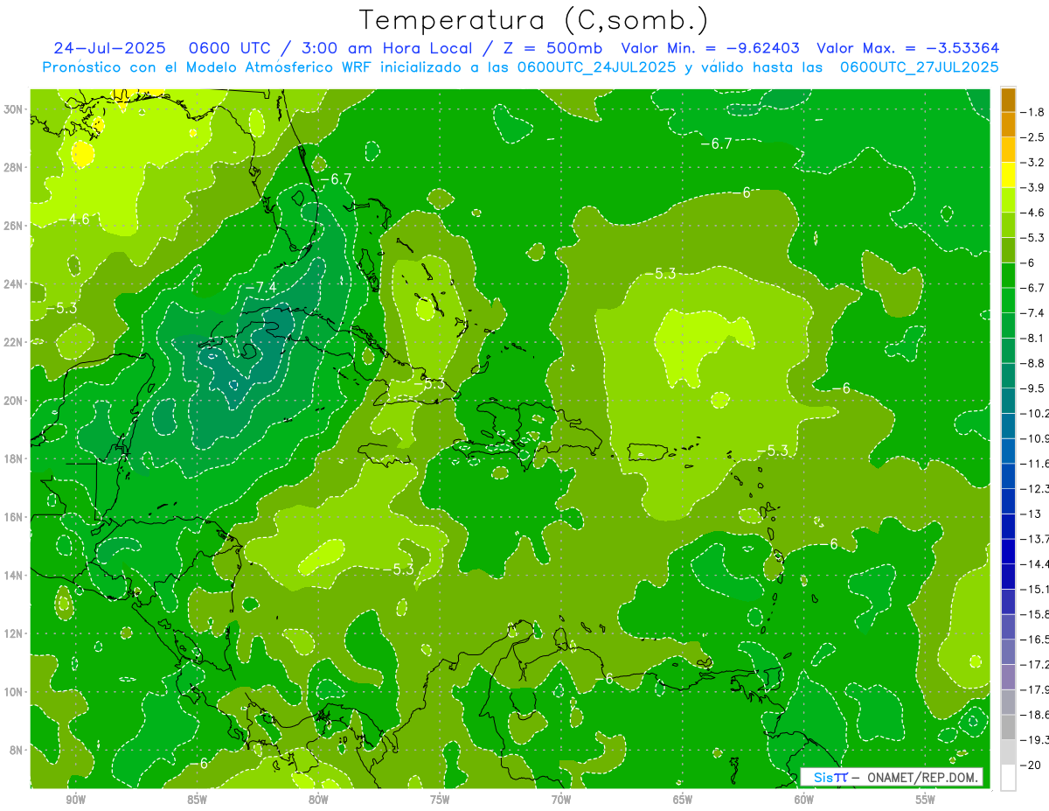Viewport: 1049px width, 811px height.
Task: Click the "Temperatura (C,somb.)" chart title
Action: (x=534, y=20)
